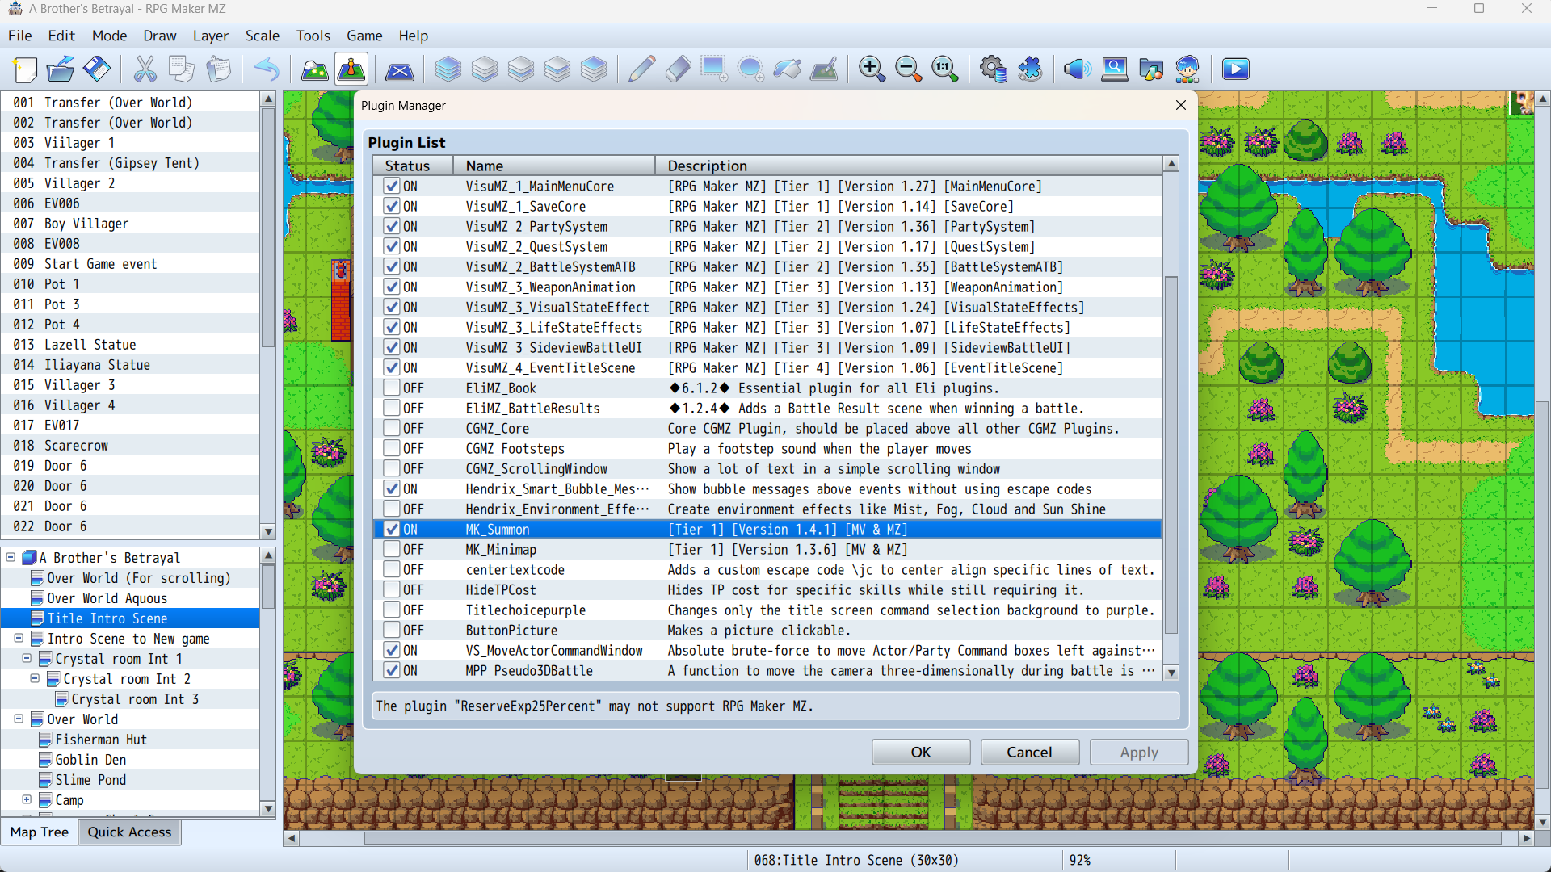This screenshot has height=872, width=1551.
Task: Open the Resource Manager folder icon
Action: 1150,69
